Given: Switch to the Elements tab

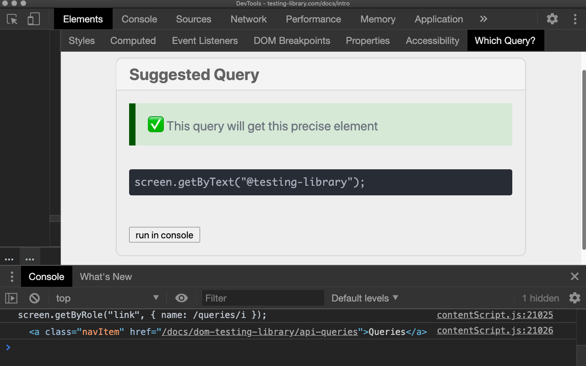Looking at the screenshot, I should coord(83,19).
